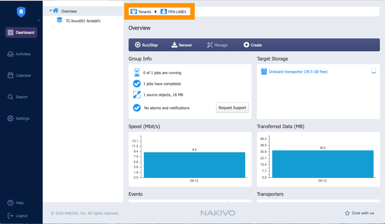Click the no alarms checkmark icon
The image size is (385, 224).
pos(137,108)
